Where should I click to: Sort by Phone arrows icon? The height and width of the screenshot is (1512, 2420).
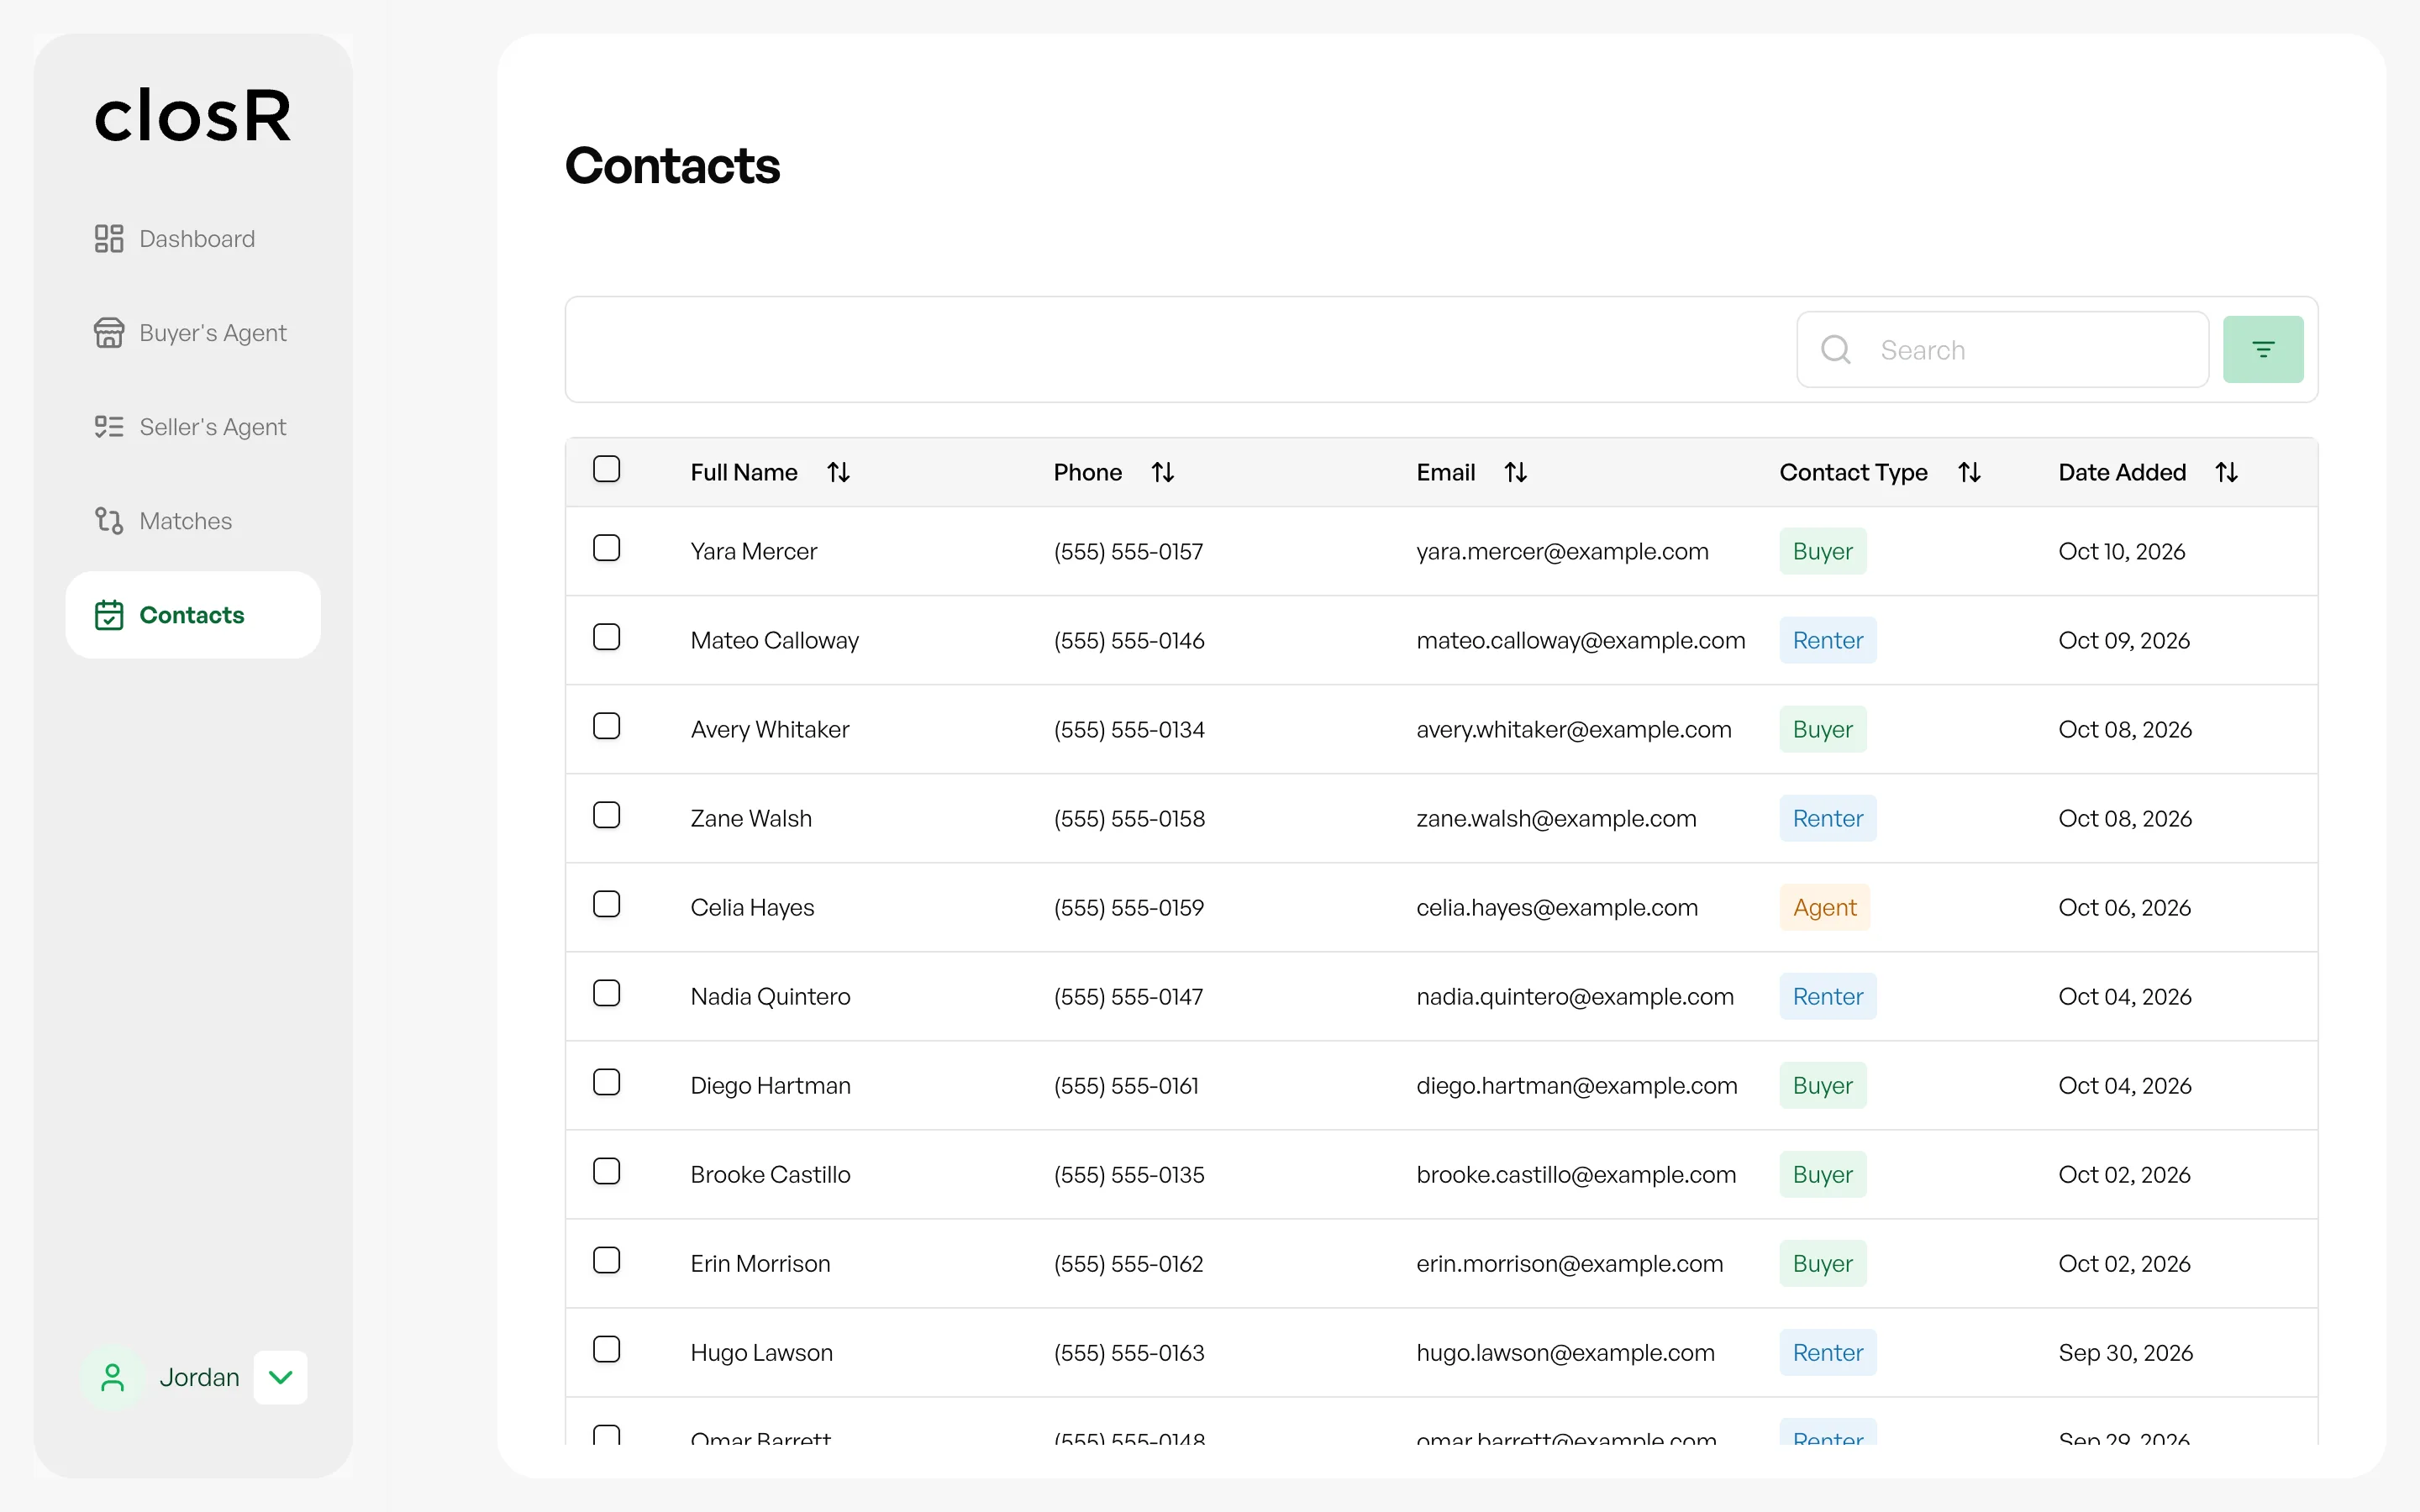[x=1162, y=472]
